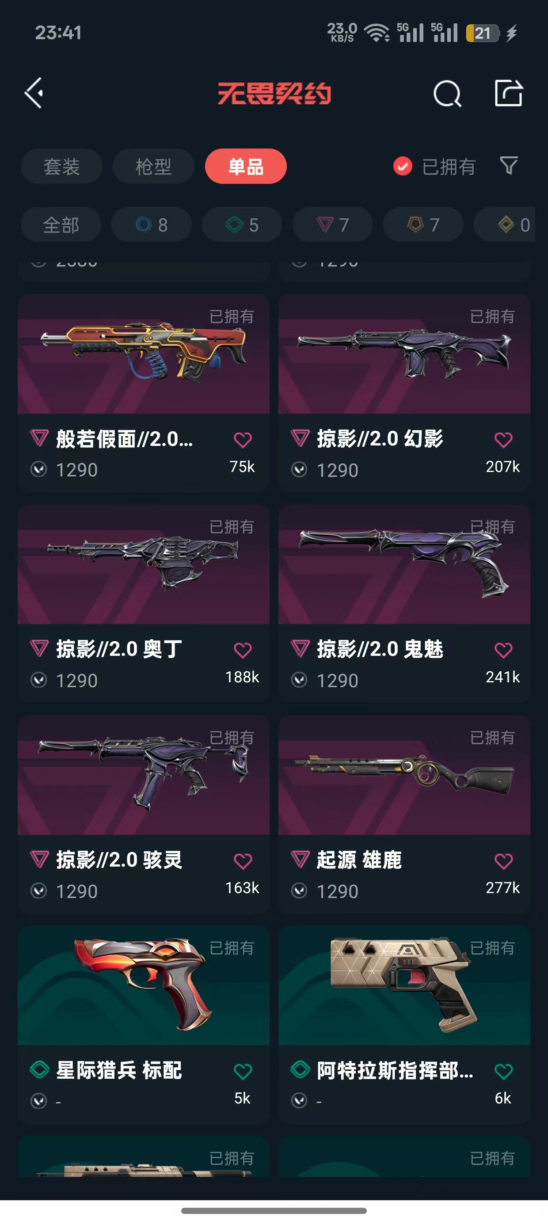The image size is (548, 1225).
Task: Filter by green diamond rarity 5
Action: pyautogui.click(x=242, y=224)
